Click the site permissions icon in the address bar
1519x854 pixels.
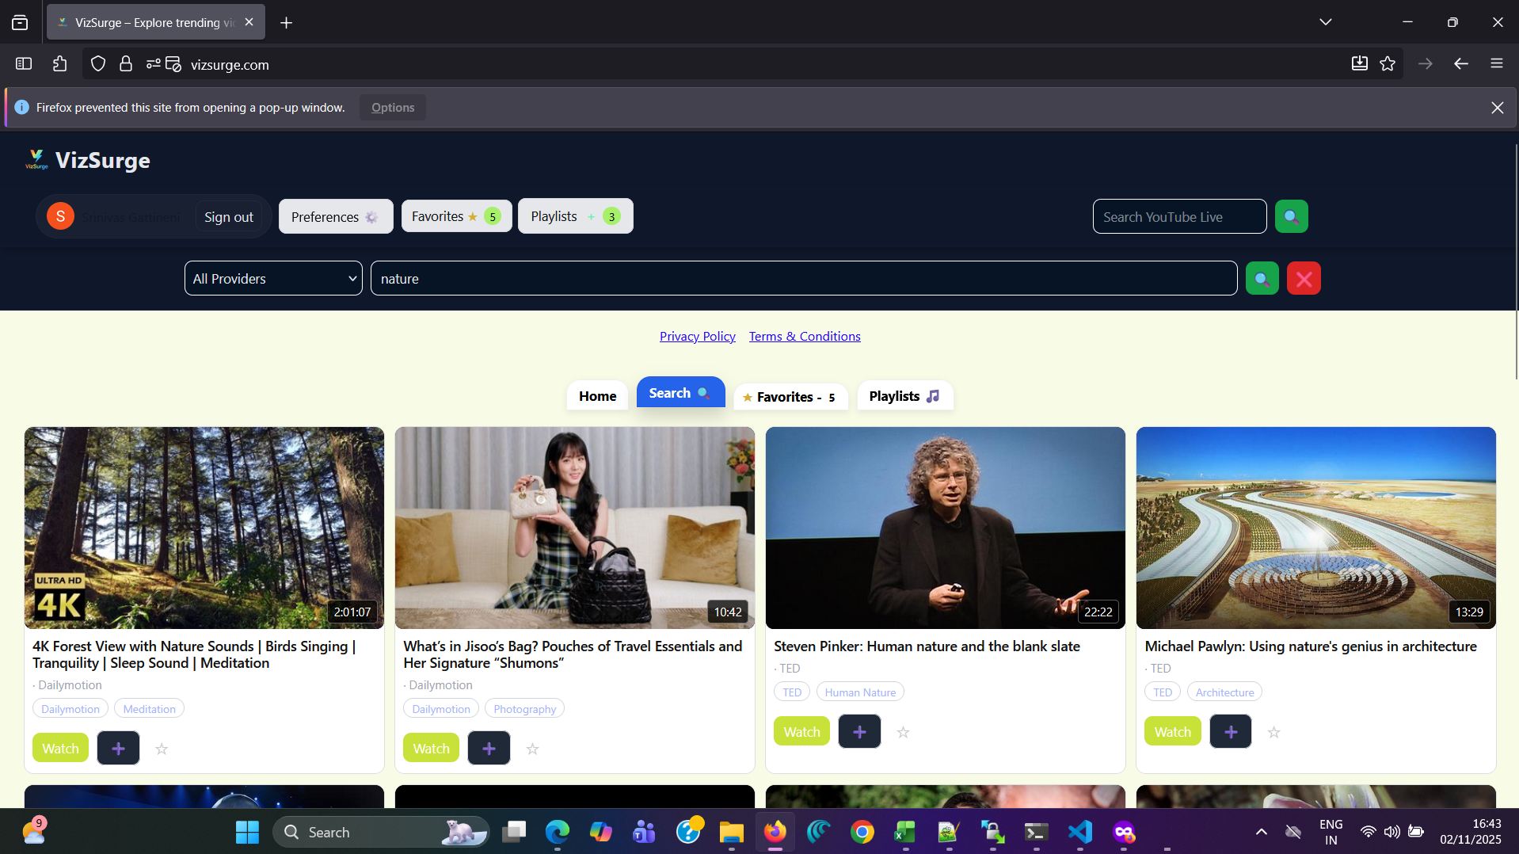coord(153,63)
